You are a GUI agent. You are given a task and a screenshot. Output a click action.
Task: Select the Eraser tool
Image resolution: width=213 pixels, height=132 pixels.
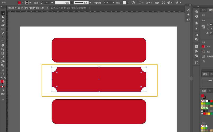click(3, 45)
